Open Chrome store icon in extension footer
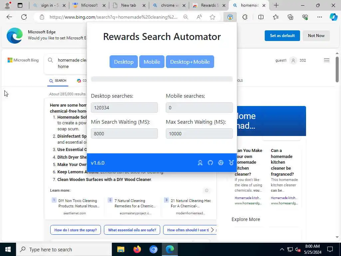 [x=221, y=163]
